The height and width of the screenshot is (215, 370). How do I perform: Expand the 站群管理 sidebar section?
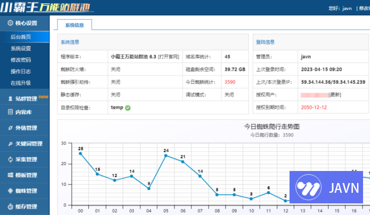(x=26, y=99)
